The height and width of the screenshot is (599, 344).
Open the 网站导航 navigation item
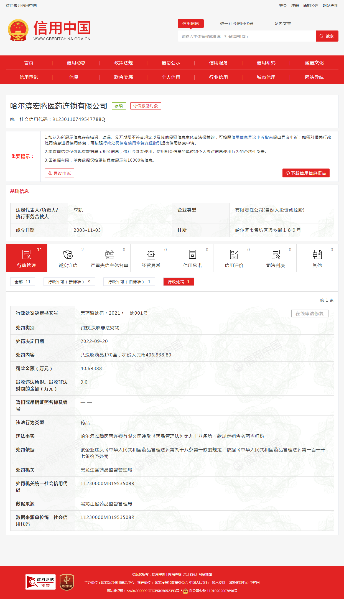point(314,77)
